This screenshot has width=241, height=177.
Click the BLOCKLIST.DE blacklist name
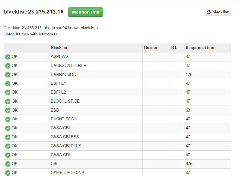pyautogui.click(x=65, y=101)
